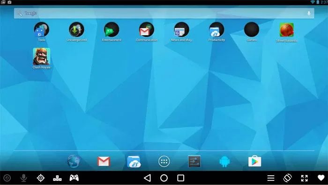Click the microphone icon in bottom bar
This screenshot has width=328, height=185.
pos(24,178)
